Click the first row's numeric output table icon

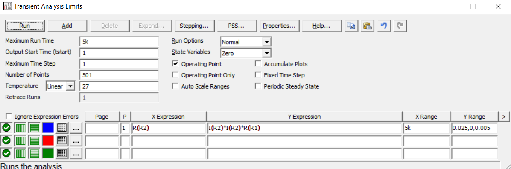[x=62, y=128]
